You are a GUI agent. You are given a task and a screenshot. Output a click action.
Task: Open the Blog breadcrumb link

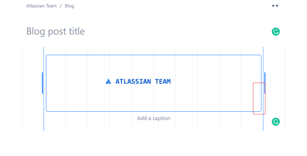69,6
